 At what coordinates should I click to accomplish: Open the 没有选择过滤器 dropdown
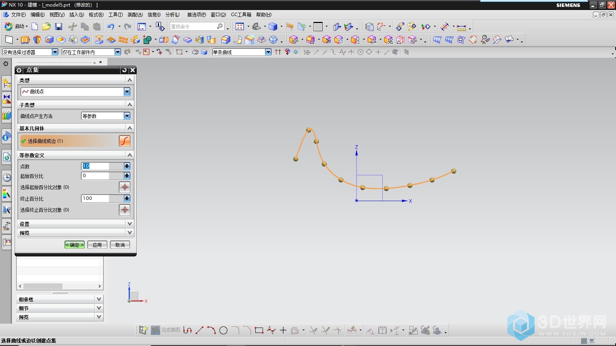pyautogui.click(x=55, y=52)
